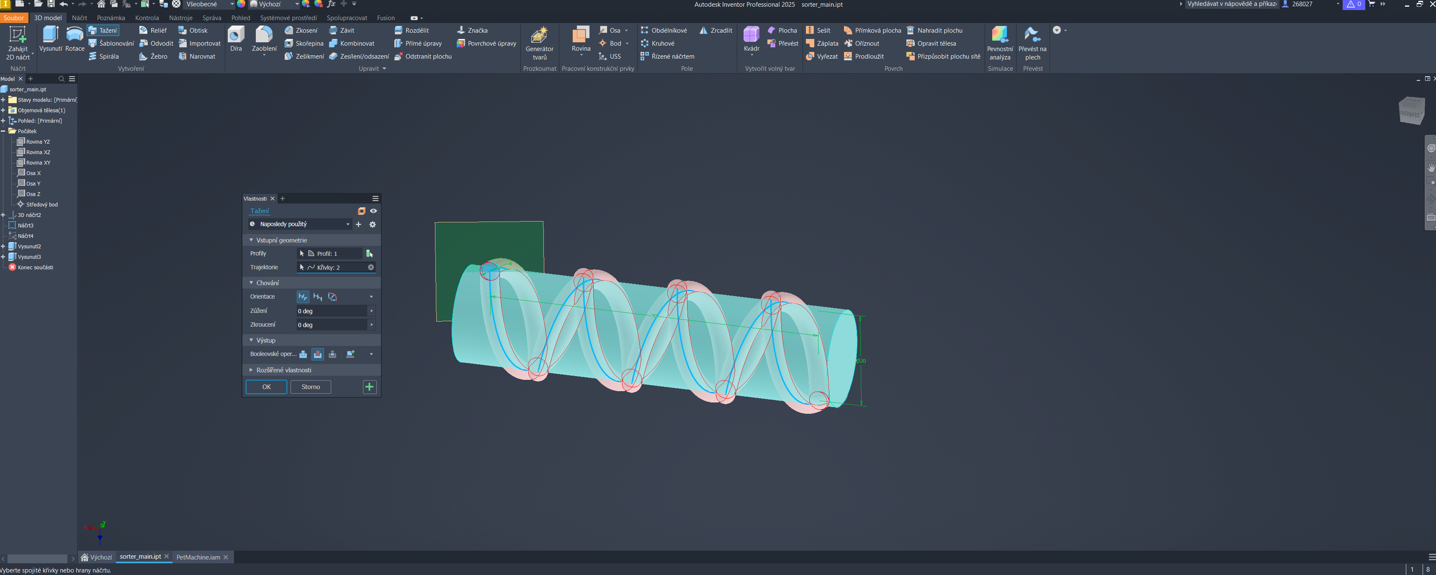
Task: Click the Zúžení angle input field
Action: click(x=332, y=311)
